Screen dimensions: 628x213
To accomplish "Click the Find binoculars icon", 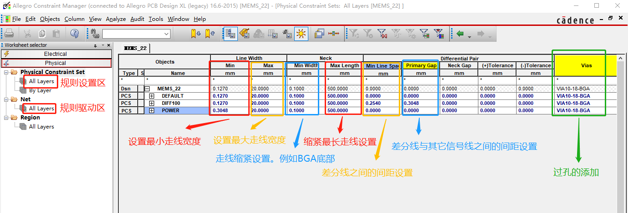I will pyautogui.click(x=95, y=33).
